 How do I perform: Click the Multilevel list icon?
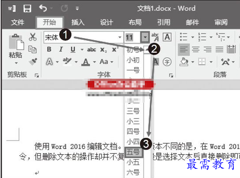coord(220,37)
